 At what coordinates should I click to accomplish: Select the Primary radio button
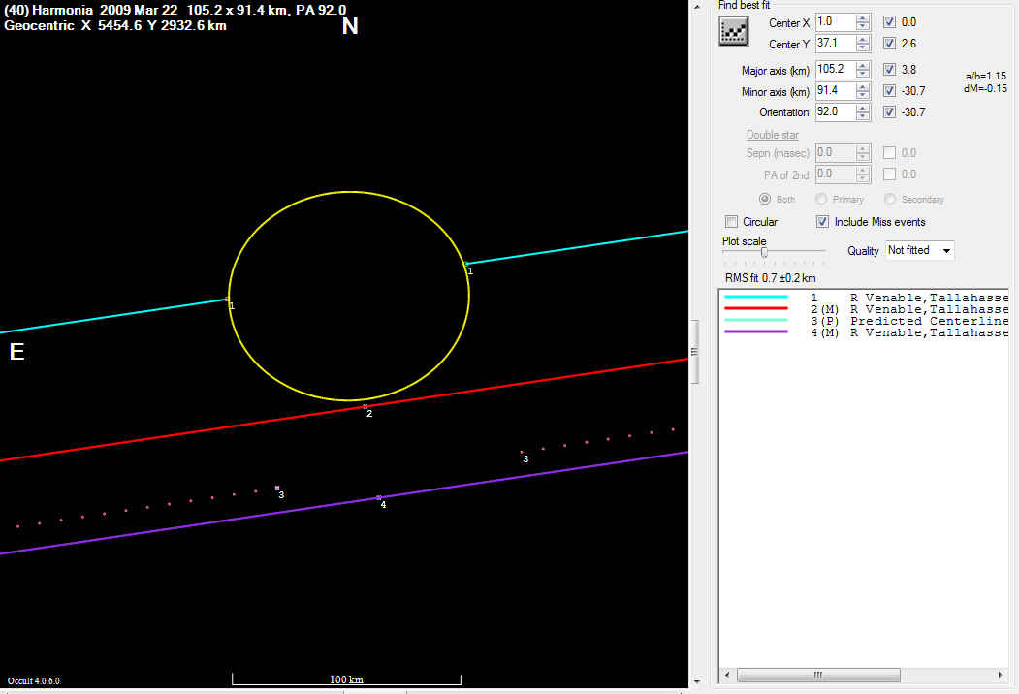click(821, 199)
